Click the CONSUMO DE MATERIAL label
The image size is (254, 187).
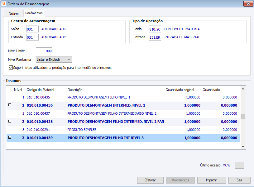tap(182, 29)
